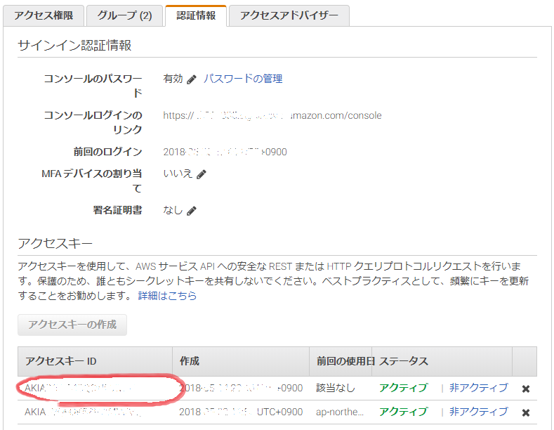The image size is (554, 430).
Task: Follow the 詳細はこちら link
Action: (167, 296)
